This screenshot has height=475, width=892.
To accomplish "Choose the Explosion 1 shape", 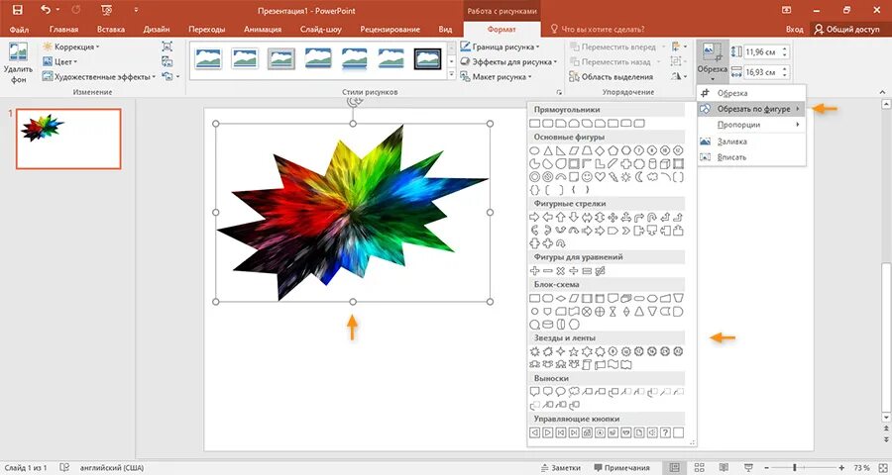I will (535, 351).
